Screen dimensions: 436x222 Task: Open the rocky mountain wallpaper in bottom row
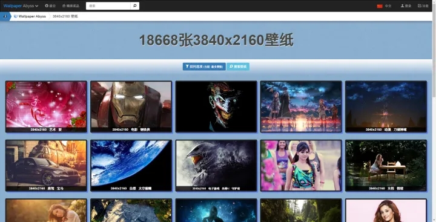pyautogui.click(x=131, y=211)
